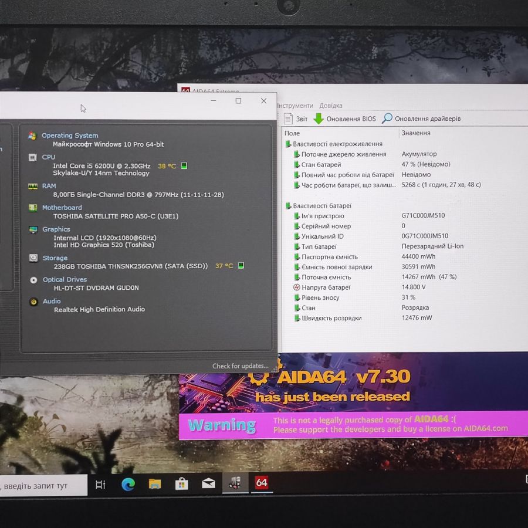
Task: Open Task View on the taskbar
Action: pos(100,485)
